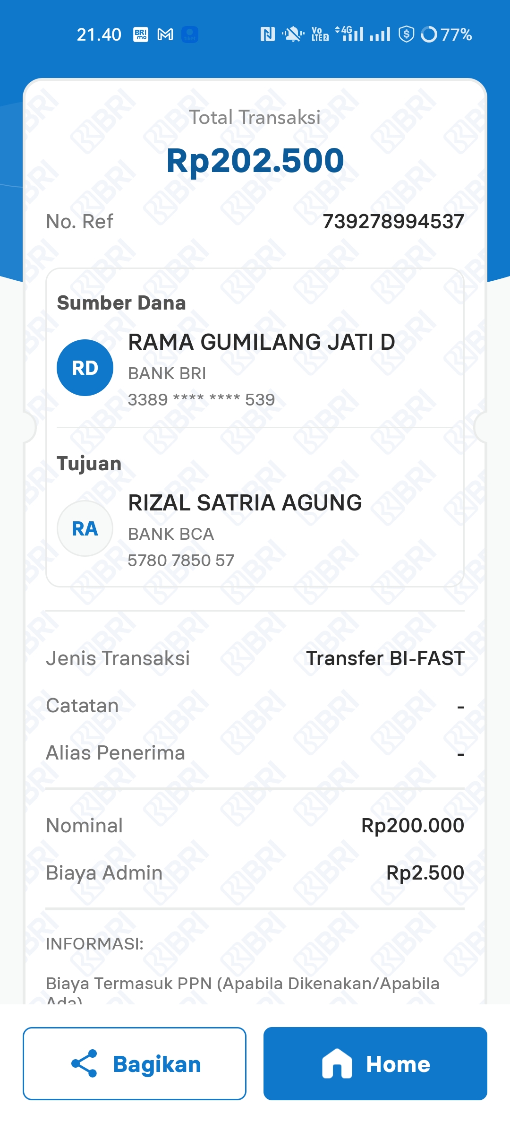Viewport: 510px width, 1140px height.
Task: Tap the destination account number 5780 7850 57
Action: click(x=181, y=561)
